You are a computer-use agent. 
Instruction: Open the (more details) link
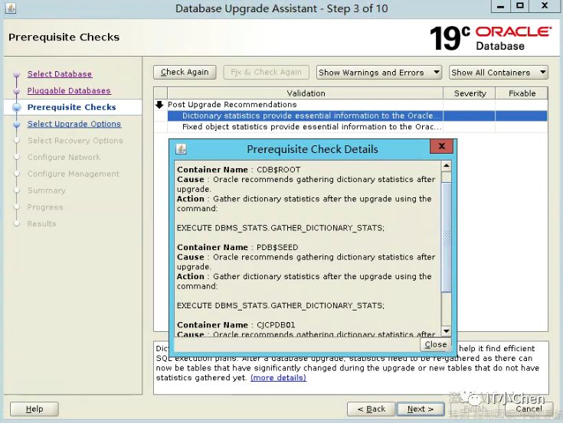click(278, 377)
